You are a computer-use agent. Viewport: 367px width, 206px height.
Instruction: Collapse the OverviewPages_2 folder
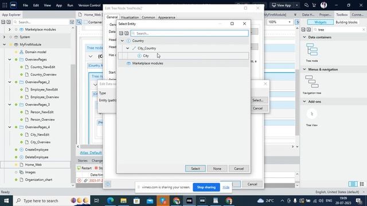[10, 82]
